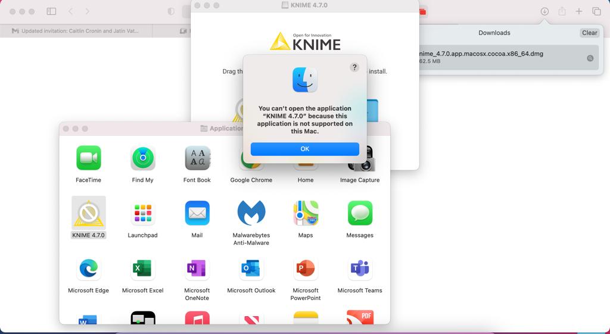Open the Mail app
The width and height of the screenshot is (610, 334).
(197, 213)
